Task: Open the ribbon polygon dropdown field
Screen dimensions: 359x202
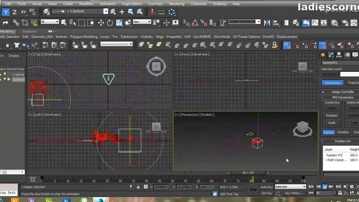Action: pos(116,44)
